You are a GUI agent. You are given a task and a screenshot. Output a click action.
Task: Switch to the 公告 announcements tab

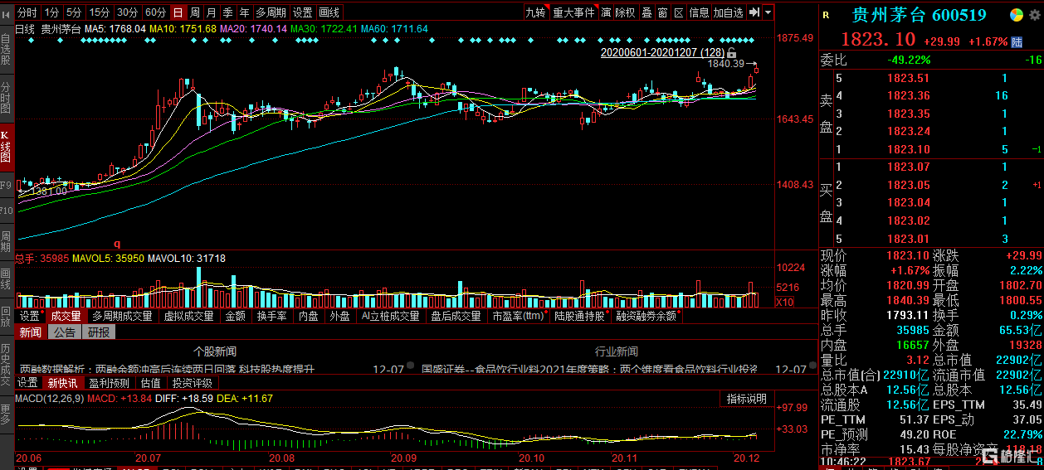click(64, 332)
